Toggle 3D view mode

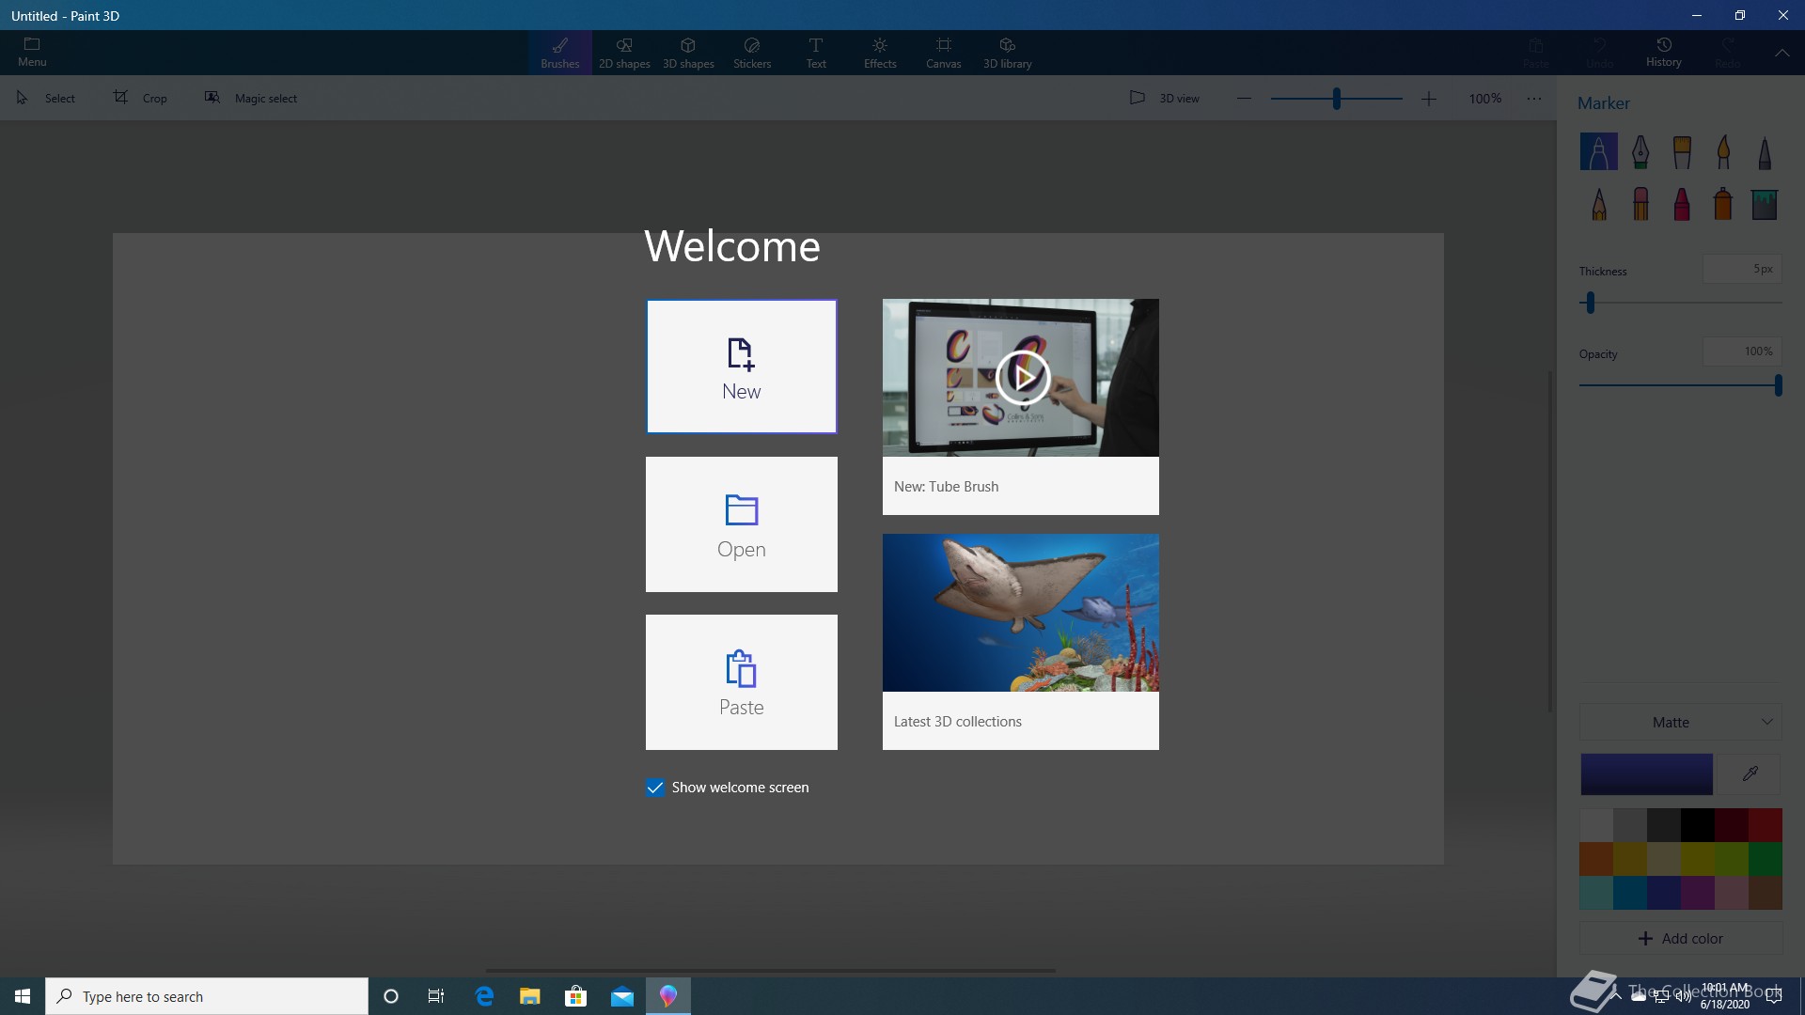click(1164, 98)
